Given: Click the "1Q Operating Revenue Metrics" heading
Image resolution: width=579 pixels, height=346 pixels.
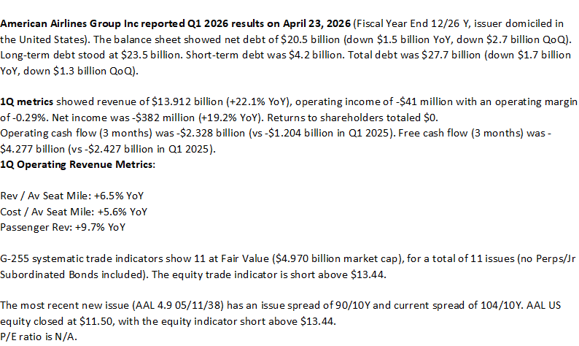Looking at the screenshot, I should tap(77, 164).
